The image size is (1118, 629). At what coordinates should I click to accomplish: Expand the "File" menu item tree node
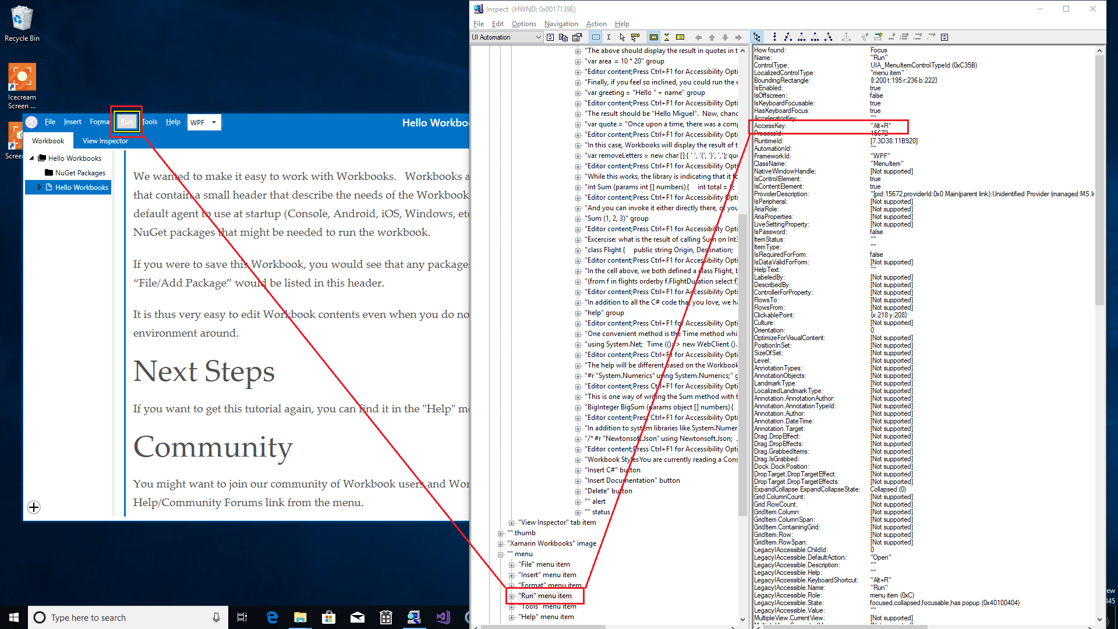point(511,564)
